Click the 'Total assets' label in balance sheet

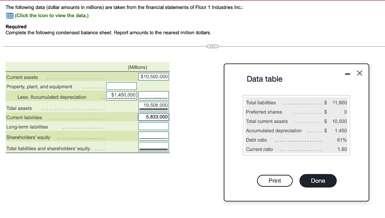pyautogui.click(x=19, y=108)
